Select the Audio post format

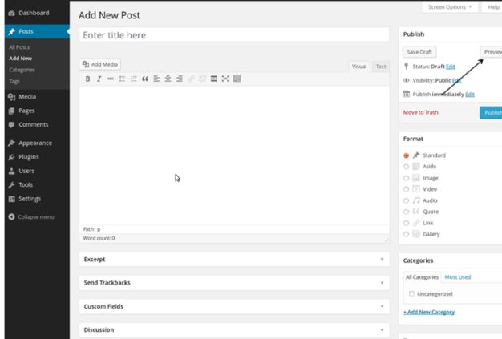[407, 200]
